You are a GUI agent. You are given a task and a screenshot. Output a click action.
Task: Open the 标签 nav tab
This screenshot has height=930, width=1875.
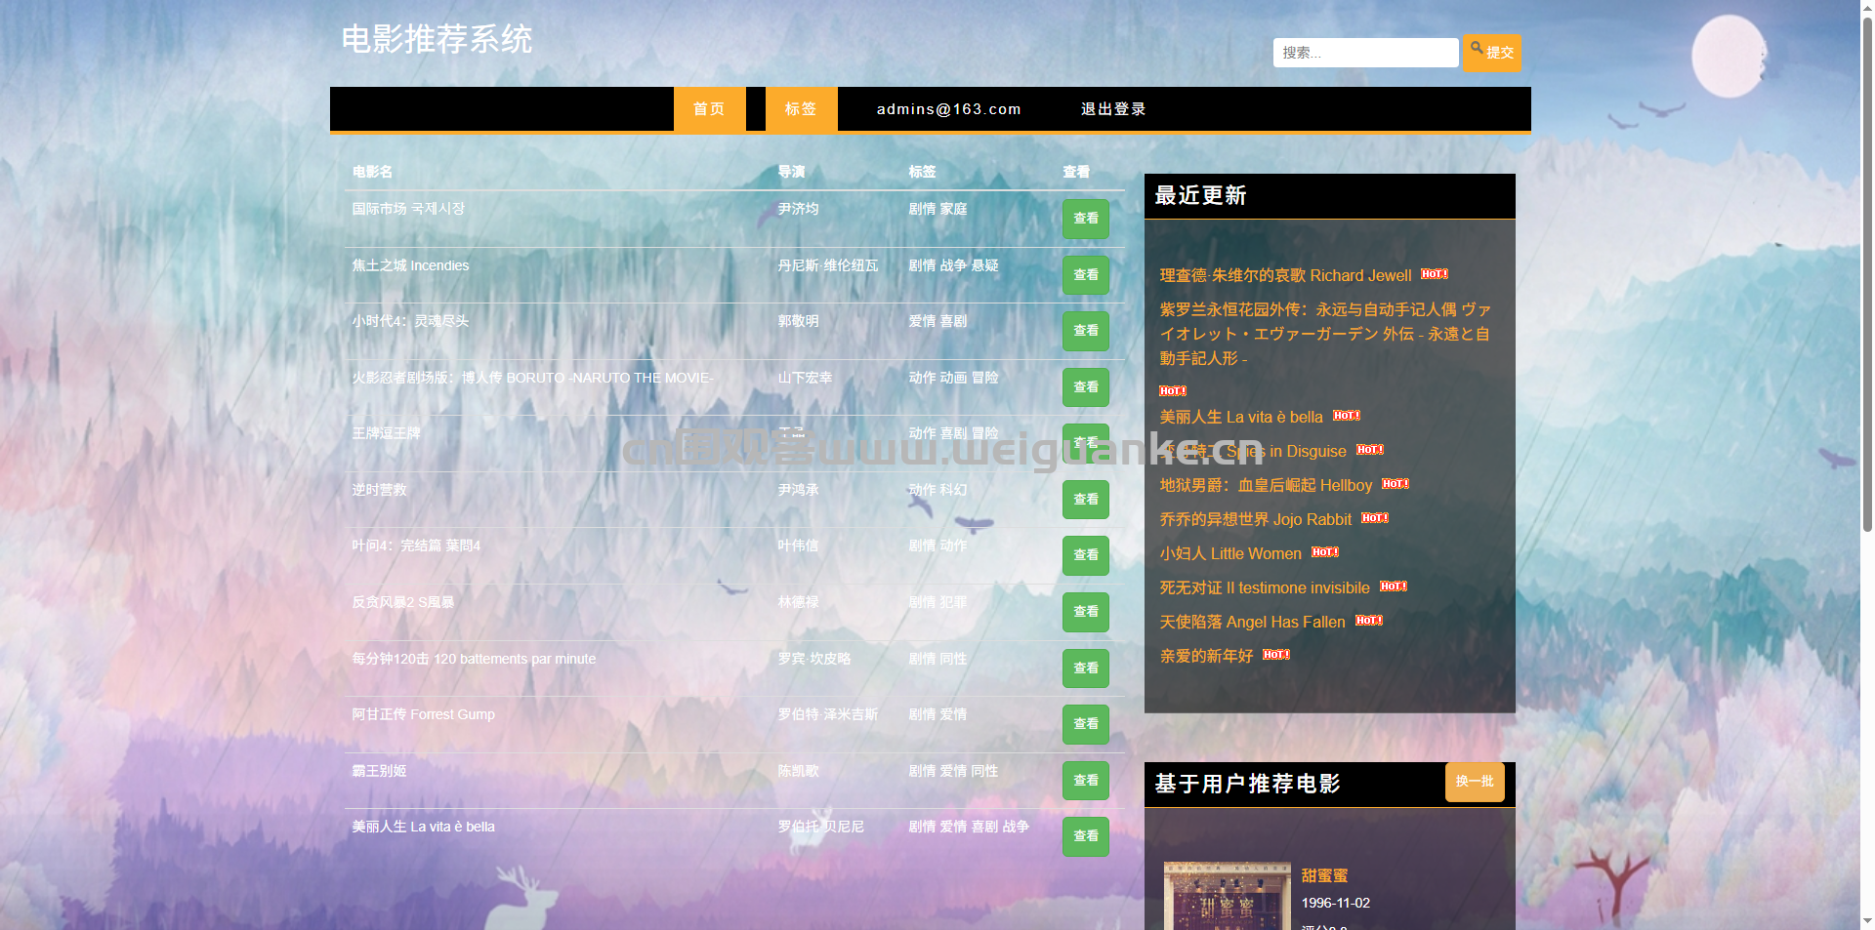click(801, 108)
